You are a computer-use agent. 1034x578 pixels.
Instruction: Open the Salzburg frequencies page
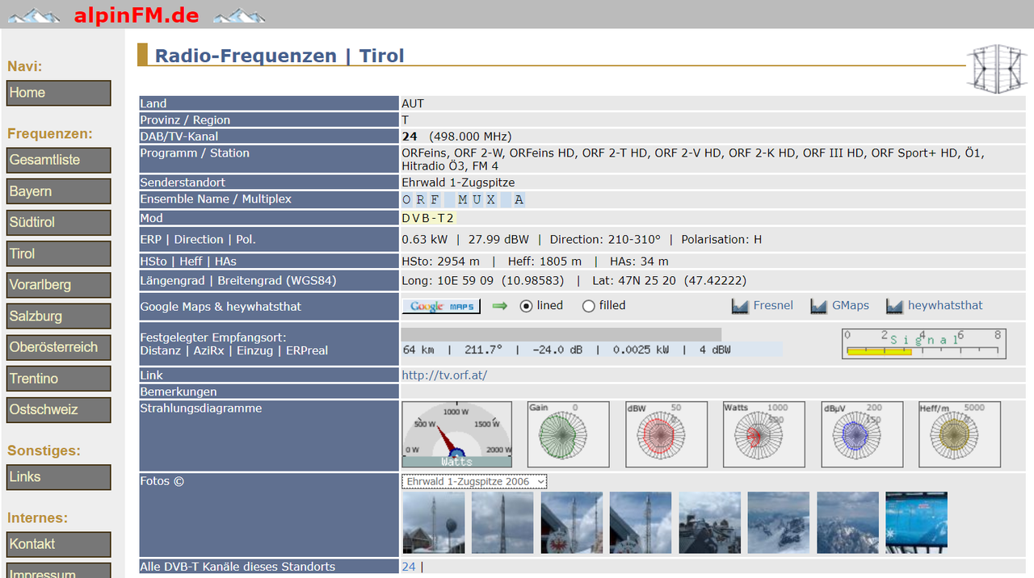(x=59, y=316)
